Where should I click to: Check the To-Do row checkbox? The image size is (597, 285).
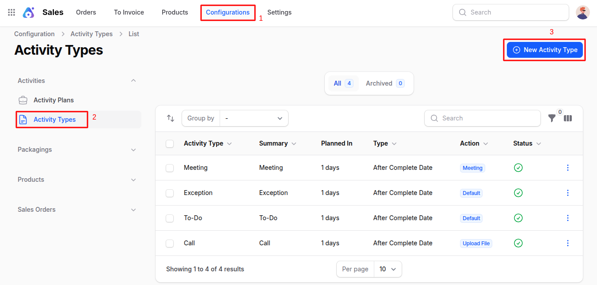(x=170, y=218)
